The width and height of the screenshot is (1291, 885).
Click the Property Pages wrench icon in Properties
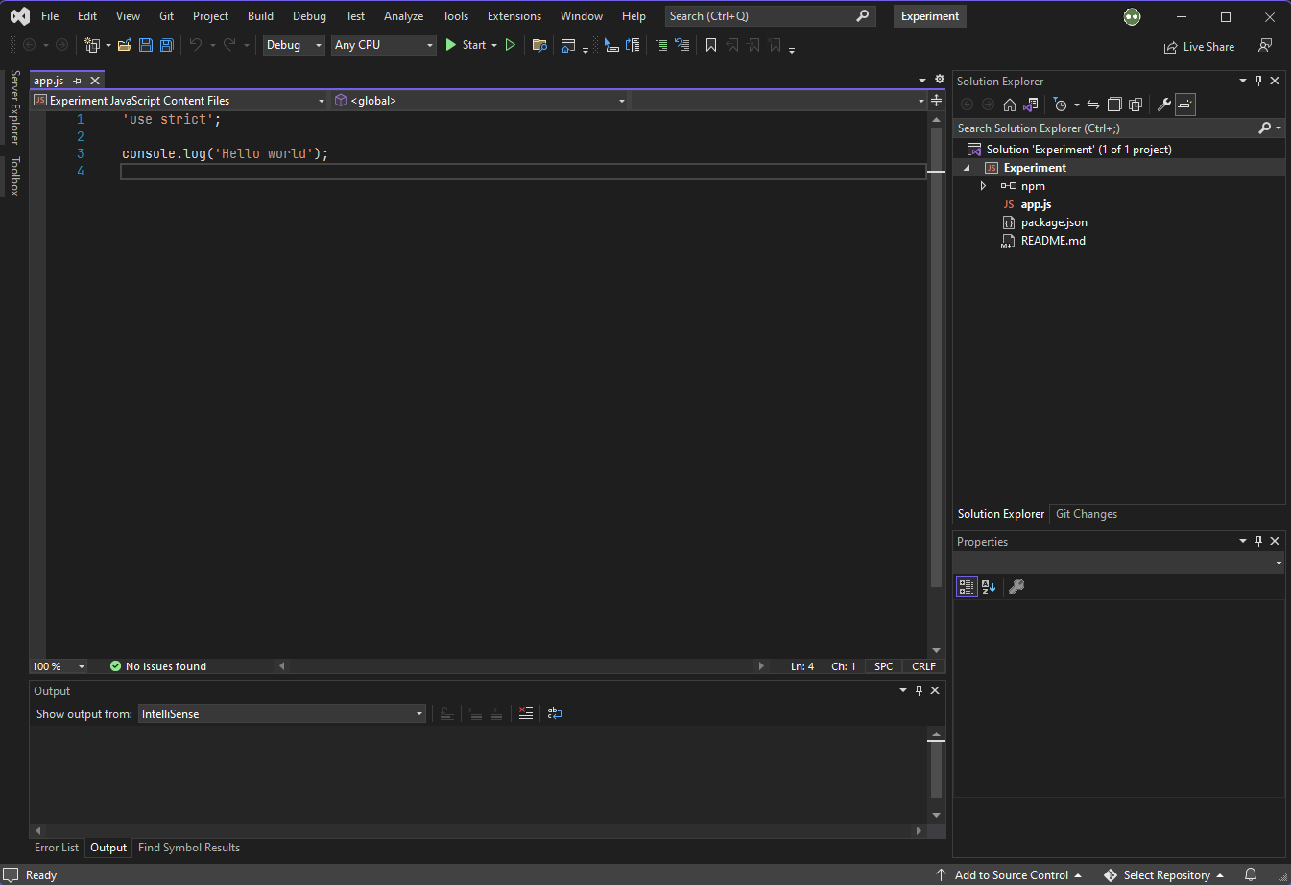(1016, 587)
